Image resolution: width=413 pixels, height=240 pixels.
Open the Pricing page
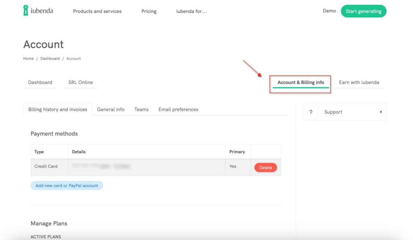[x=149, y=11]
